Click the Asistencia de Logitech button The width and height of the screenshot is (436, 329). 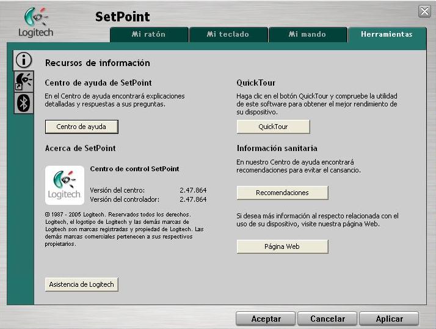click(81, 284)
